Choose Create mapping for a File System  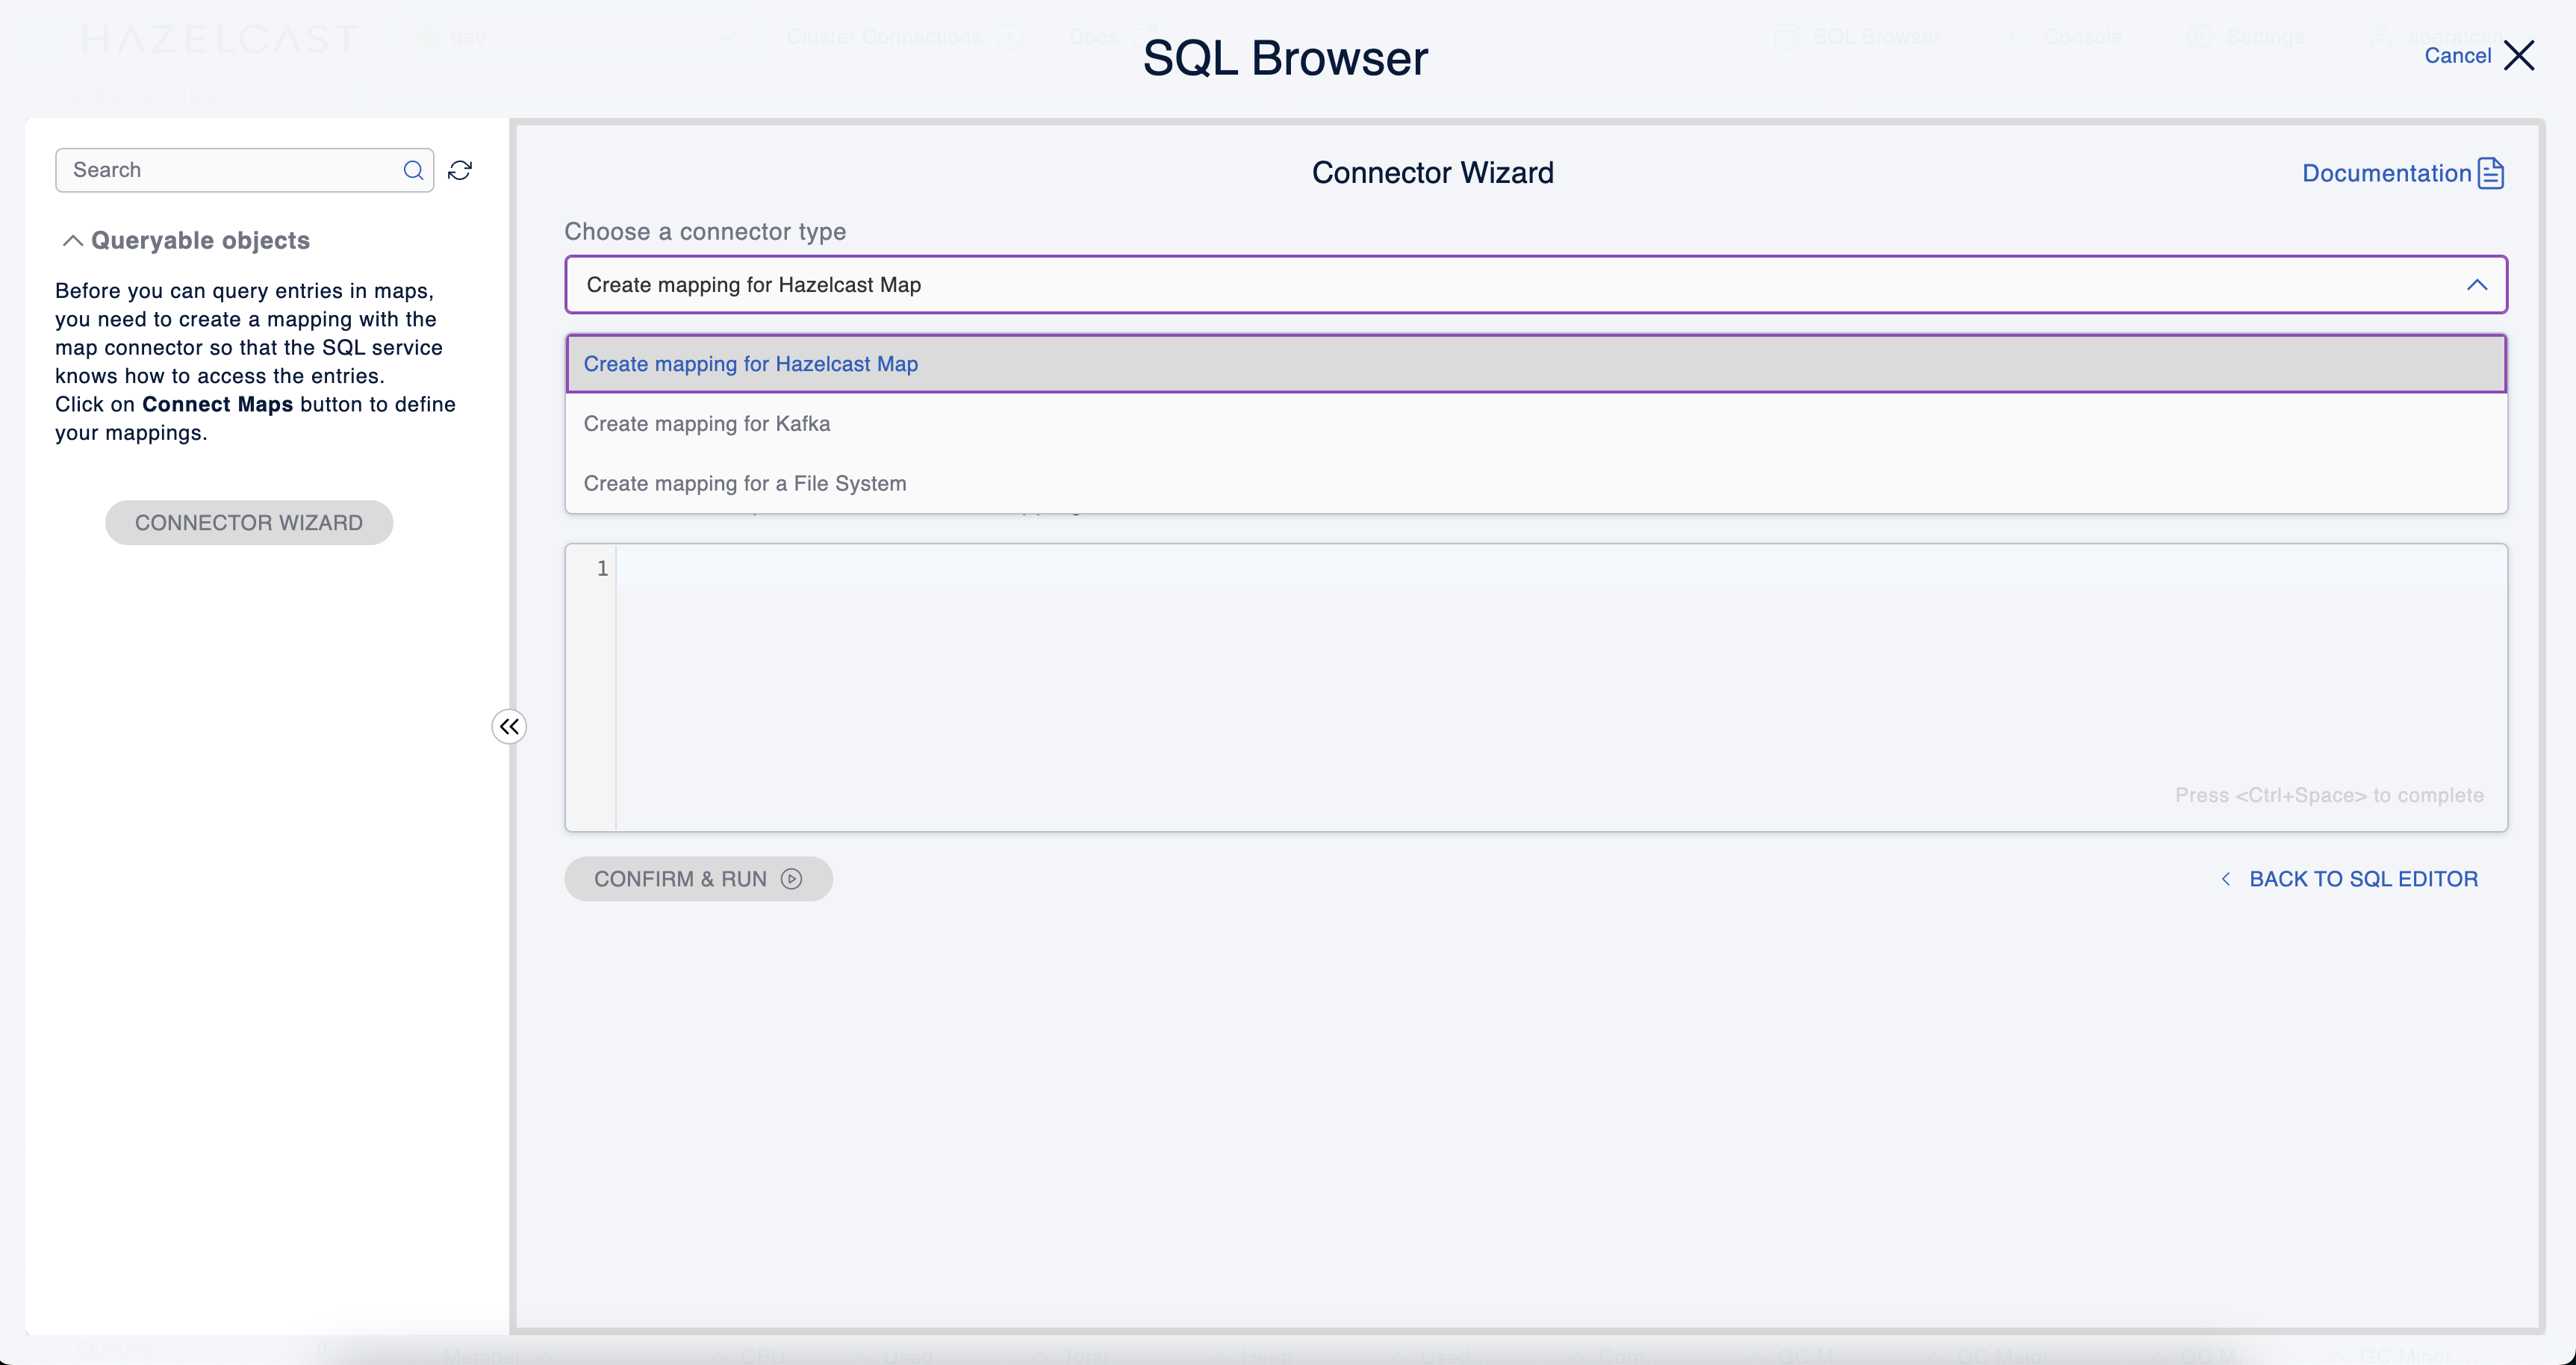(745, 484)
